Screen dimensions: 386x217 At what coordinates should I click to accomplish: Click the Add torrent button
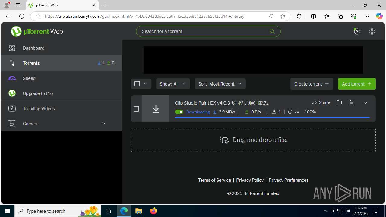click(357, 84)
